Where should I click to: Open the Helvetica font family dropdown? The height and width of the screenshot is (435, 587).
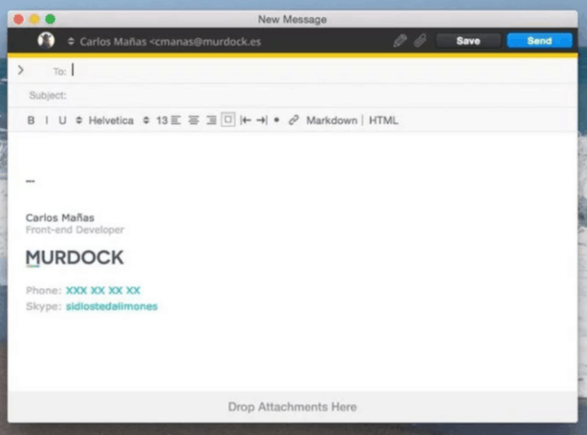pyautogui.click(x=105, y=120)
